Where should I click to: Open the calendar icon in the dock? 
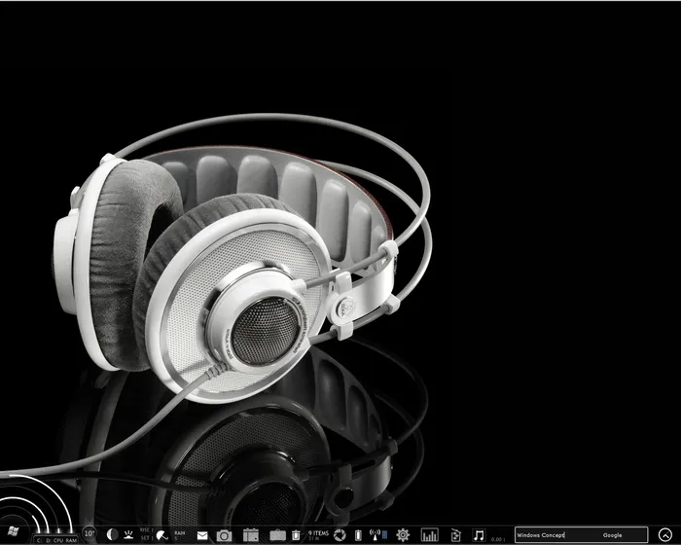[250, 535]
